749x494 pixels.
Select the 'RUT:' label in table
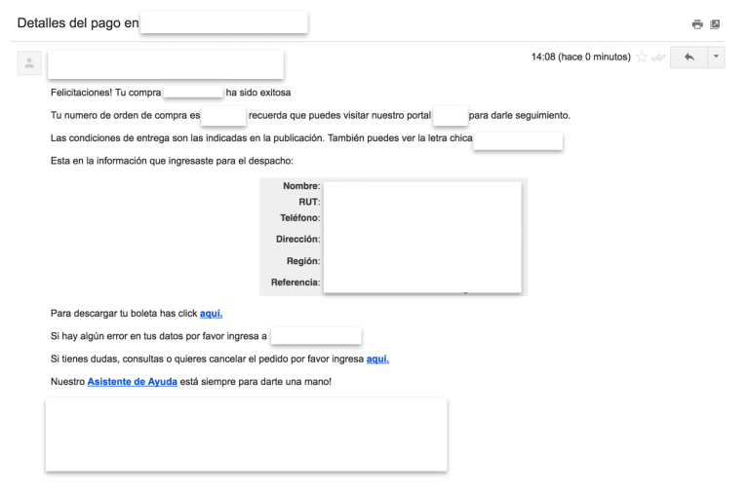309,202
